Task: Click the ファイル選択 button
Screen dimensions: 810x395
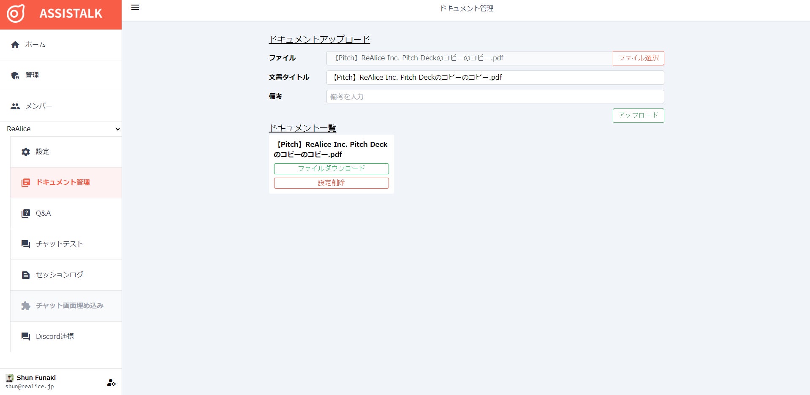Action: 638,58
